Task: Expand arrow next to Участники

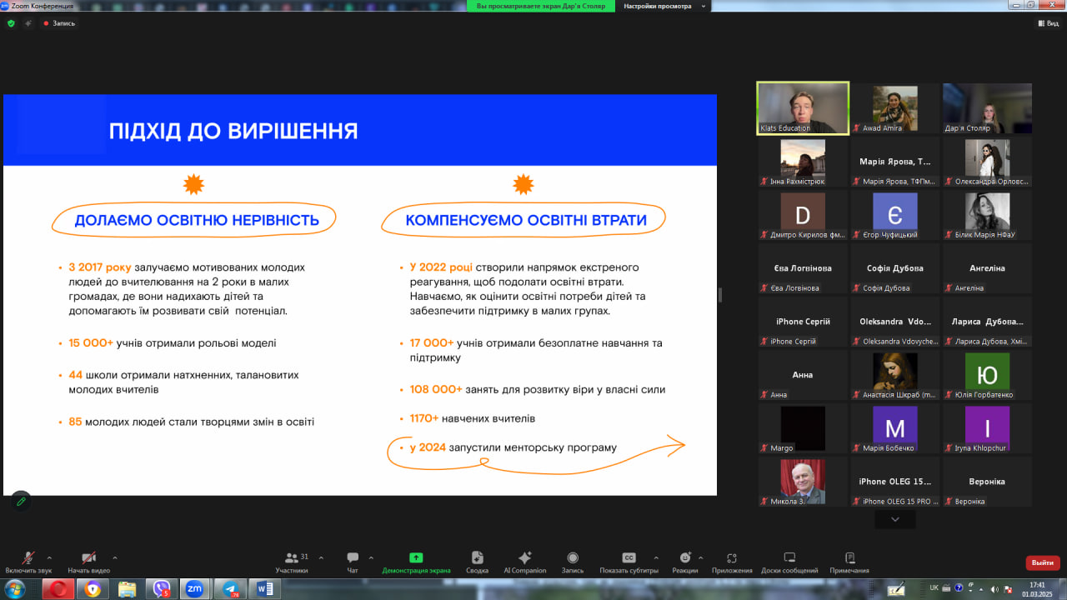Action: coord(321,557)
